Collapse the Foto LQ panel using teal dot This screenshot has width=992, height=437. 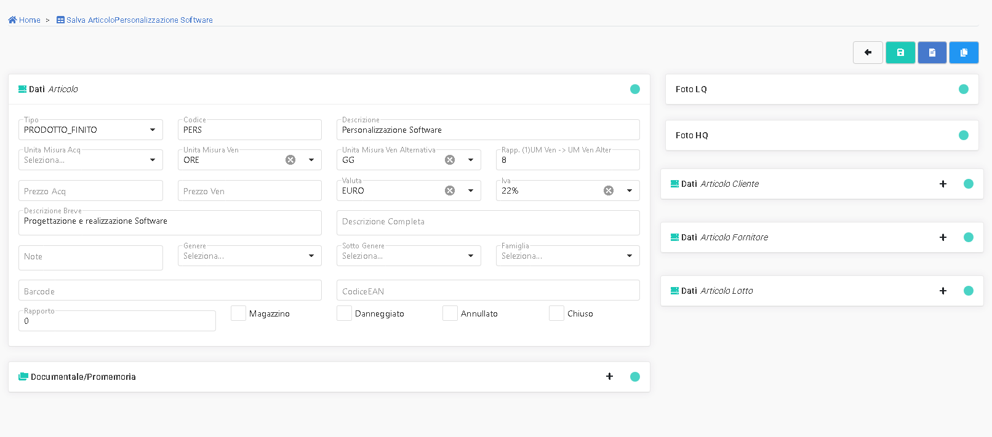pos(964,89)
